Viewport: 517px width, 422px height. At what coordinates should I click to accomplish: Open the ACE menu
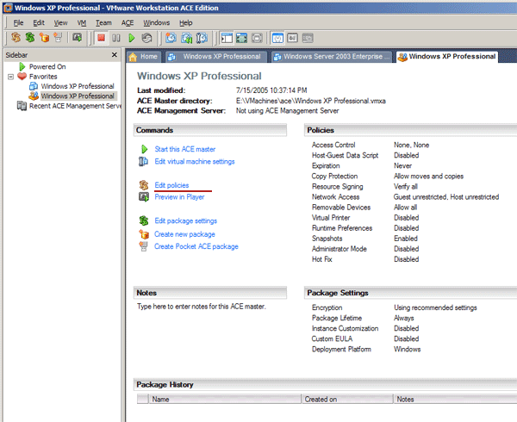coord(128,22)
